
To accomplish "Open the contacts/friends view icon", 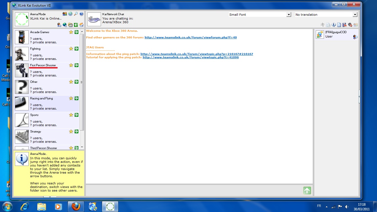I will [65, 14].
